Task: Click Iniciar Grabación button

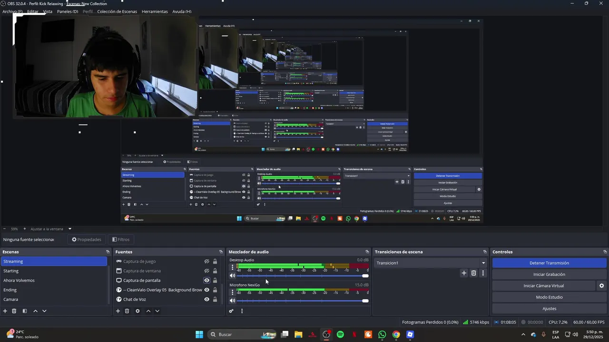Action: (550, 274)
